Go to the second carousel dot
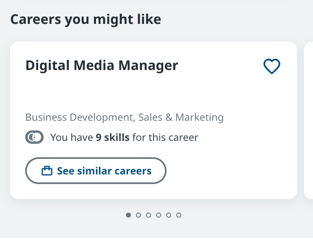The width and height of the screenshot is (313, 239). [x=138, y=215]
